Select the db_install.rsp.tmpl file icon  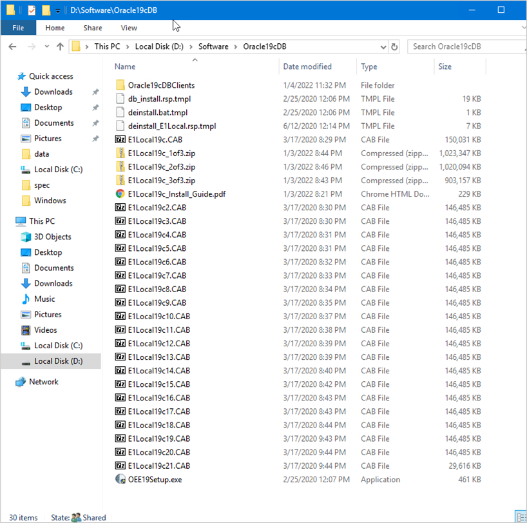click(x=120, y=99)
